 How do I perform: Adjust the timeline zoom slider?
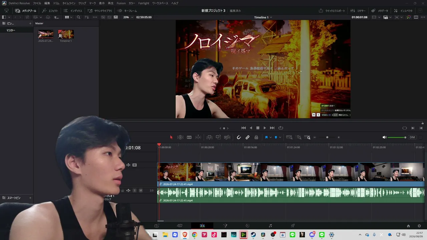tap(327, 137)
